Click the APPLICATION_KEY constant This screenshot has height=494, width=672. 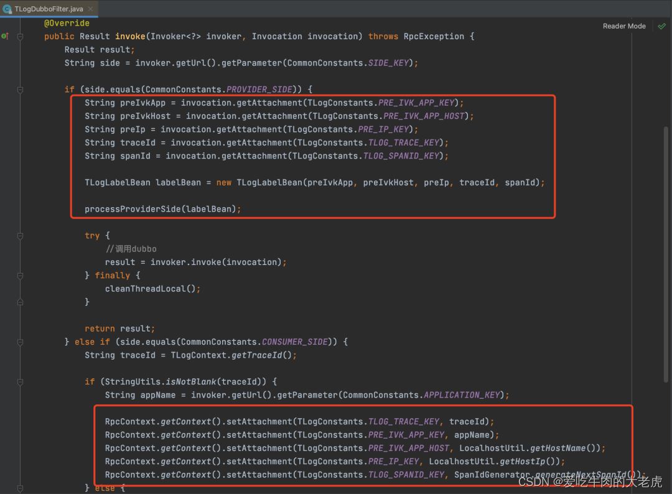click(462, 395)
